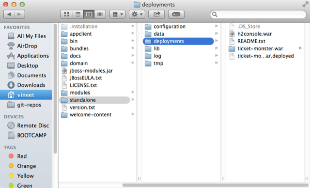Viewport: 310px width, 188px height.
Task: Open the Action gear dropdown menu
Action: tap(137, 15)
